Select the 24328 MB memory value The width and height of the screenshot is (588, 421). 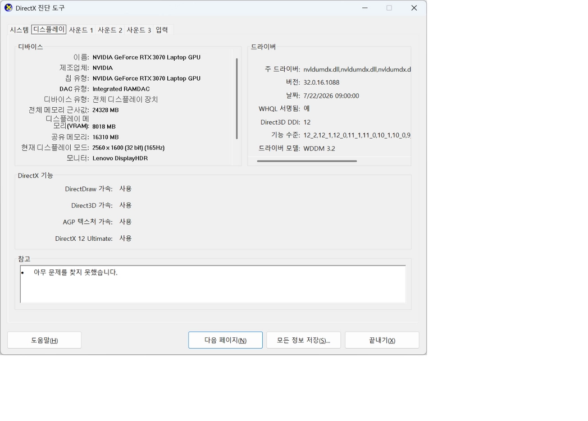click(x=106, y=110)
